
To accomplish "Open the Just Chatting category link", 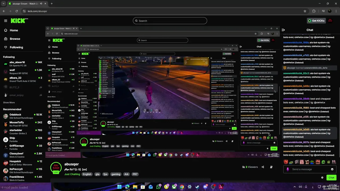I will [72, 174].
